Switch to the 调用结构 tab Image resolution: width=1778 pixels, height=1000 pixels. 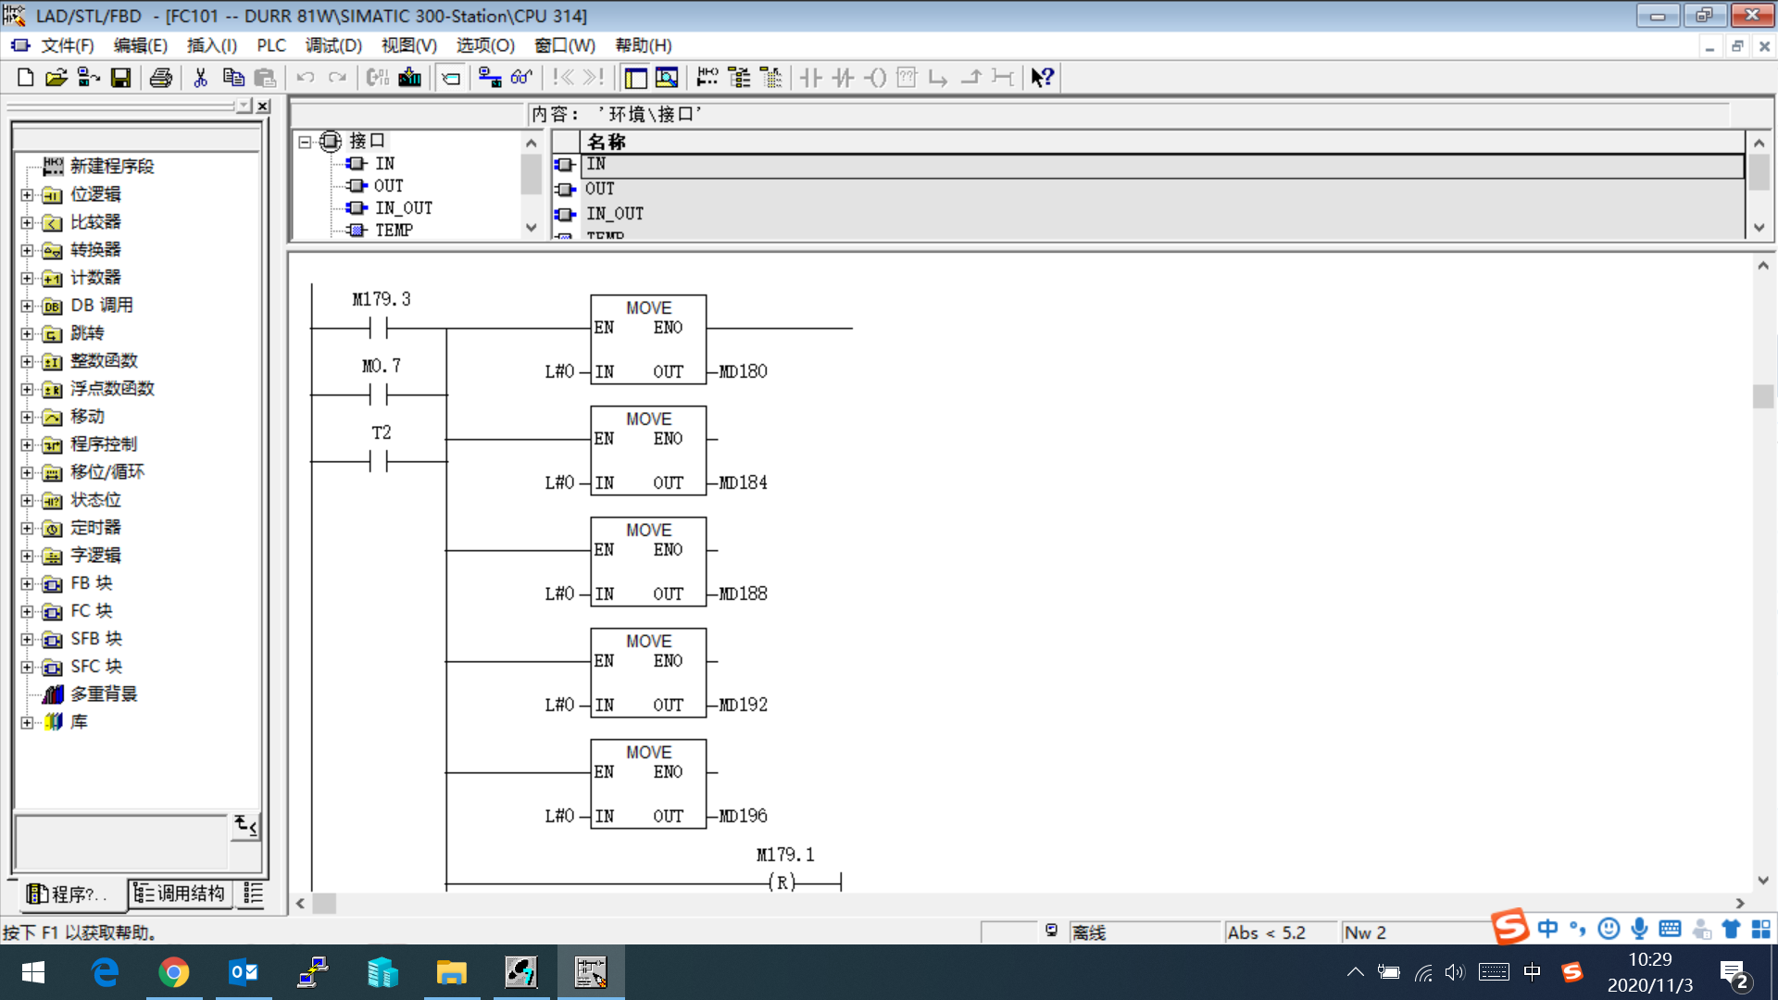coord(180,894)
